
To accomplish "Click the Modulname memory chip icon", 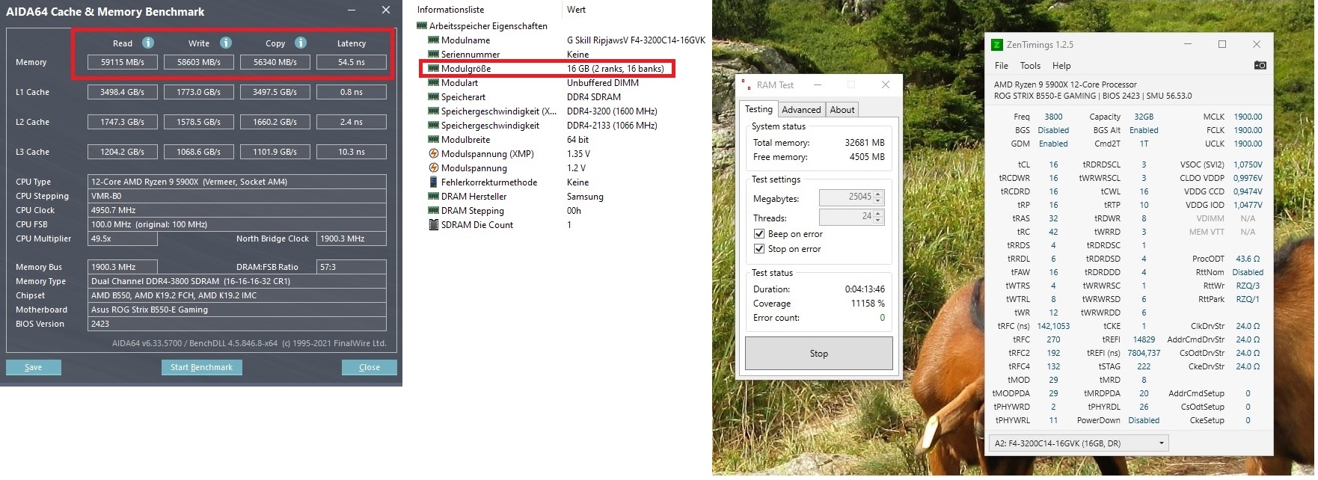I will pyautogui.click(x=433, y=40).
